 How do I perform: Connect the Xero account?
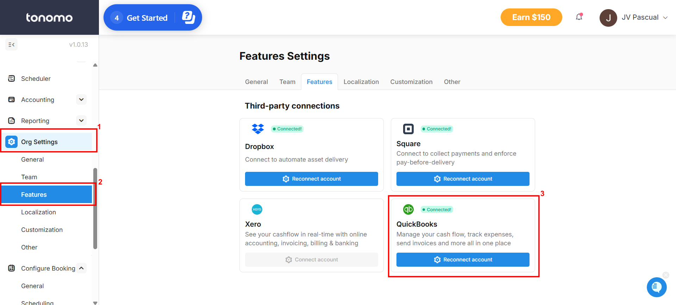coord(312,260)
